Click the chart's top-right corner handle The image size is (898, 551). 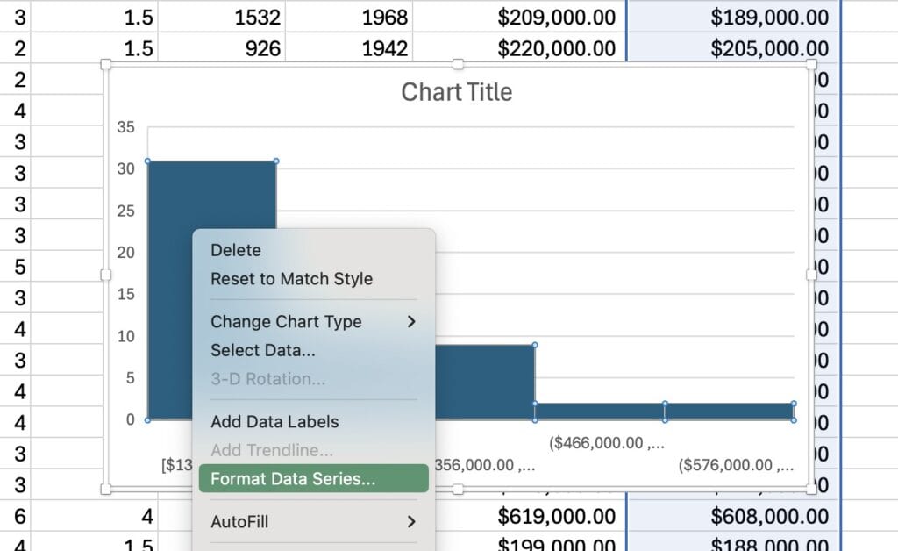[x=810, y=64]
